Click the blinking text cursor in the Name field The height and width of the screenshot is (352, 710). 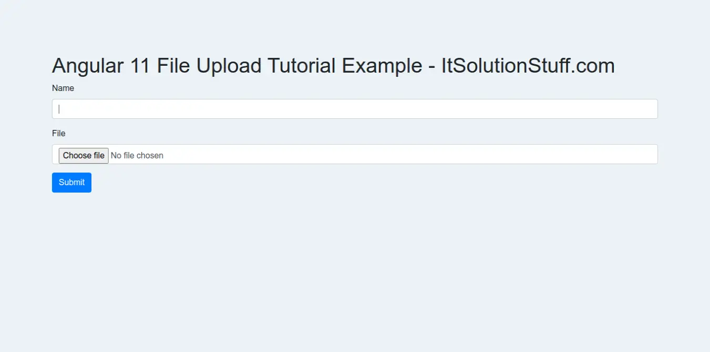(59, 109)
